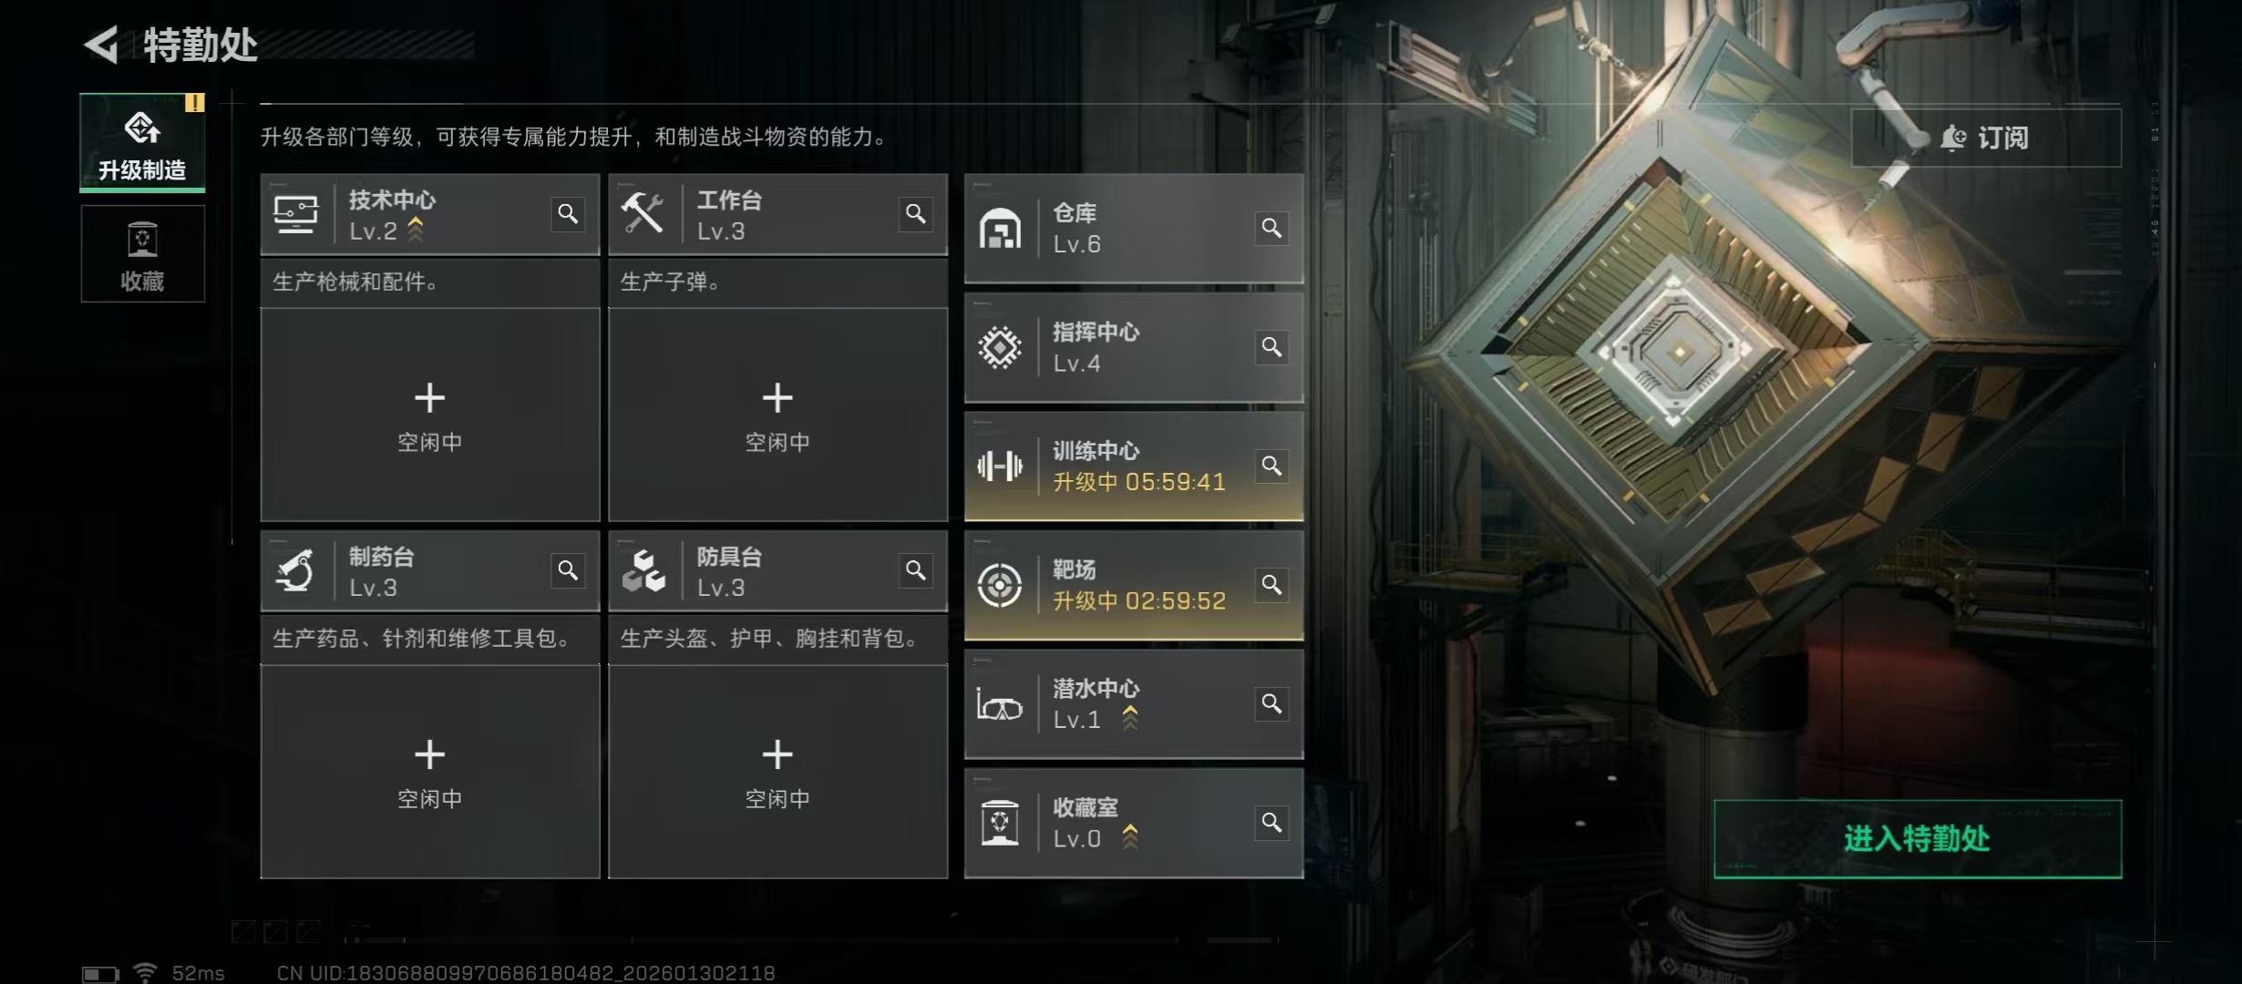The height and width of the screenshot is (984, 2242).
Task: Add production in idle 技术中心 slot
Action: coord(430,415)
